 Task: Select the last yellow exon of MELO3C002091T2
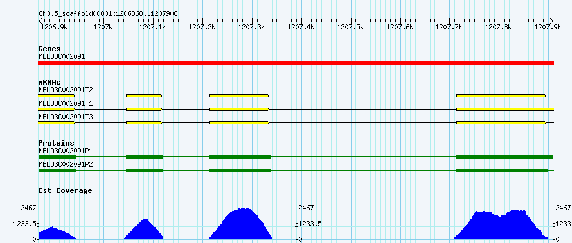click(x=501, y=96)
